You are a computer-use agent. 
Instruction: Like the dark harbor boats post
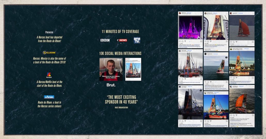[x=180, y=121]
